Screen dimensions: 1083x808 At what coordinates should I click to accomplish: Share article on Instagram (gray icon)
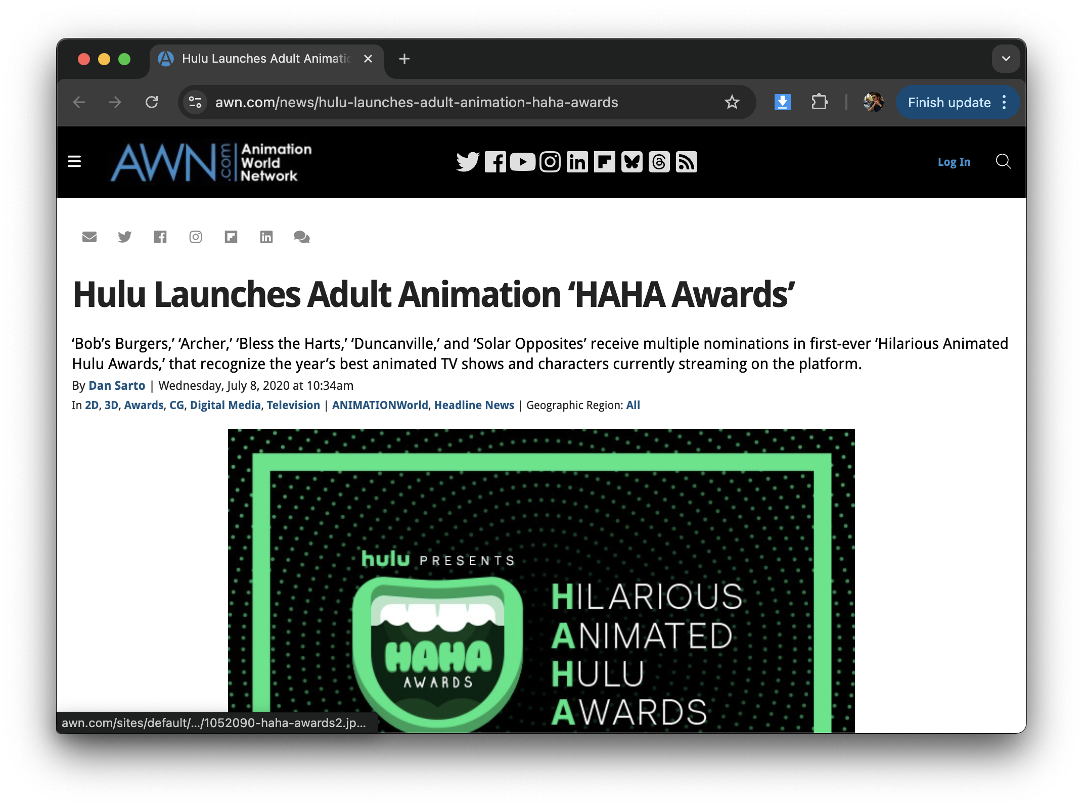click(x=196, y=237)
